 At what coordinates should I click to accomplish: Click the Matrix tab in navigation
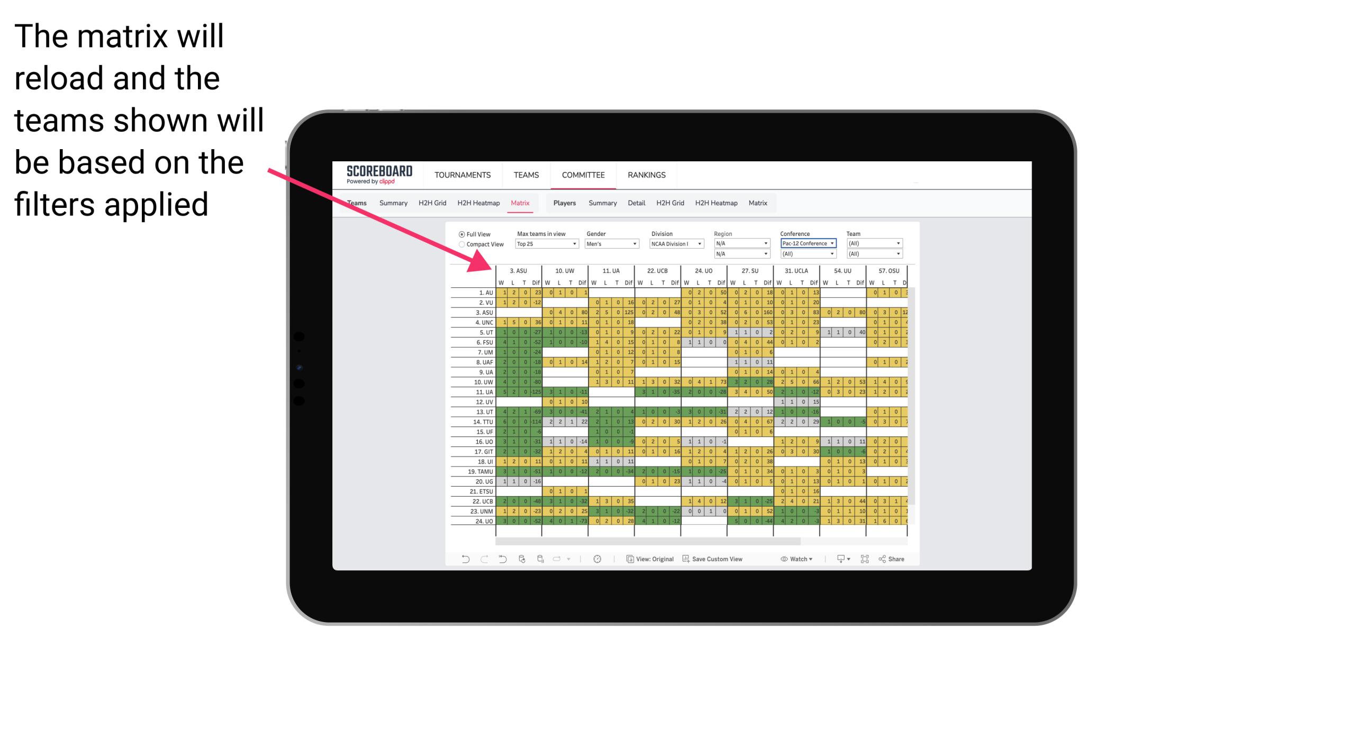[520, 203]
